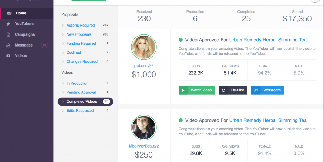
Task: Click the Messages unread count badge
Action: pos(44,45)
